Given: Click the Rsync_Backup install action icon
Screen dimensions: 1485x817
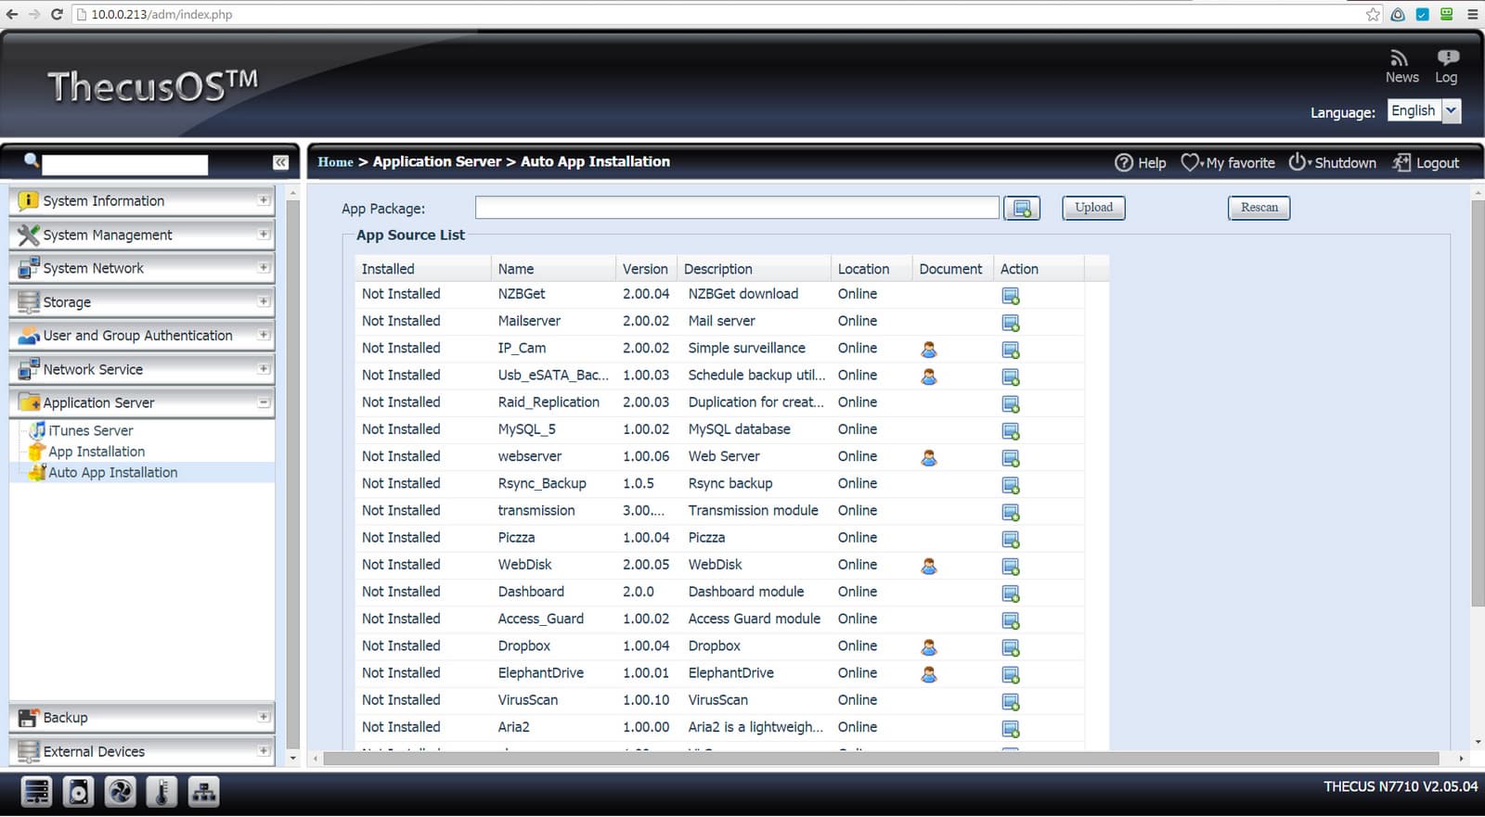Looking at the screenshot, I should (1011, 485).
